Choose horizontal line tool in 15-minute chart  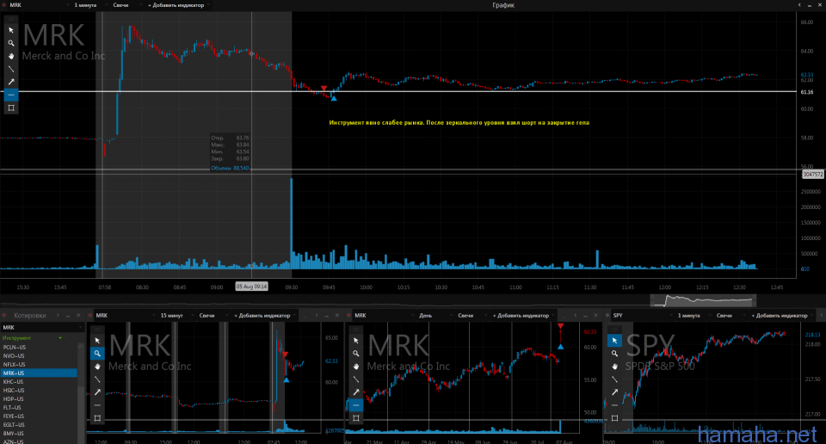(97, 405)
